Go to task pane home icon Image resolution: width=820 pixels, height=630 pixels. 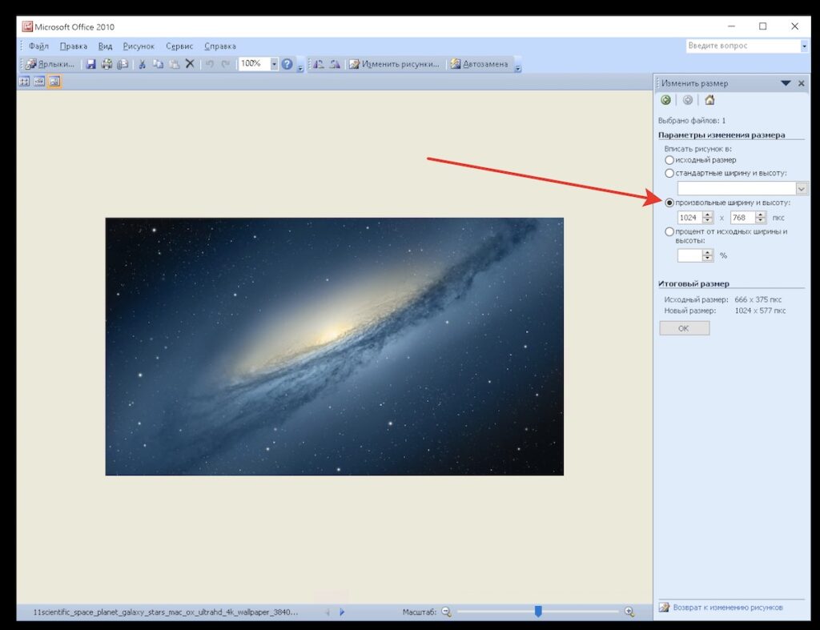[x=709, y=100]
